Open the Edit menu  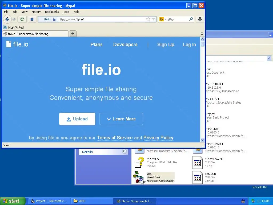15,12
